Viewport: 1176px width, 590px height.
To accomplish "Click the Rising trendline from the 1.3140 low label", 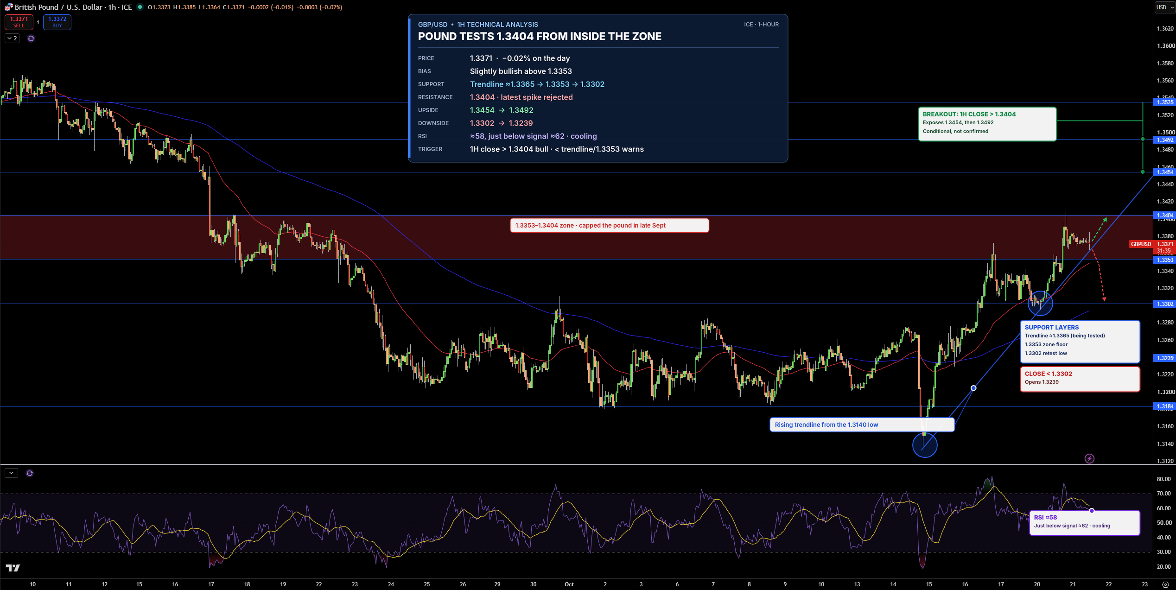I will (x=862, y=425).
